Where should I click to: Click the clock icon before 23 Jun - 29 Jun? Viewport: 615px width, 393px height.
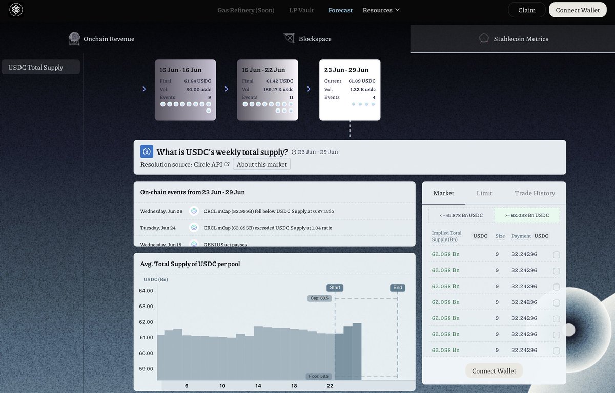(294, 152)
